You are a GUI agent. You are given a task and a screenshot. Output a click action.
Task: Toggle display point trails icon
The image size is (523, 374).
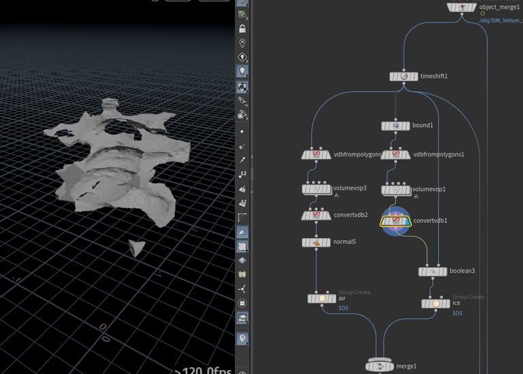(x=242, y=160)
